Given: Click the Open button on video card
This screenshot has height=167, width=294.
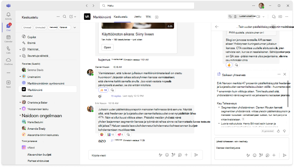Looking at the screenshot, I should pyautogui.click(x=108, y=47).
